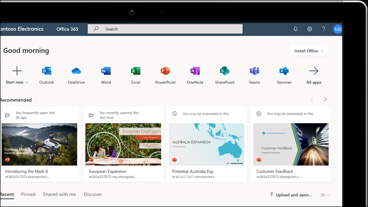Screen dimensions: 368x207
Task: Launch the Excel app
Action: 136,71
